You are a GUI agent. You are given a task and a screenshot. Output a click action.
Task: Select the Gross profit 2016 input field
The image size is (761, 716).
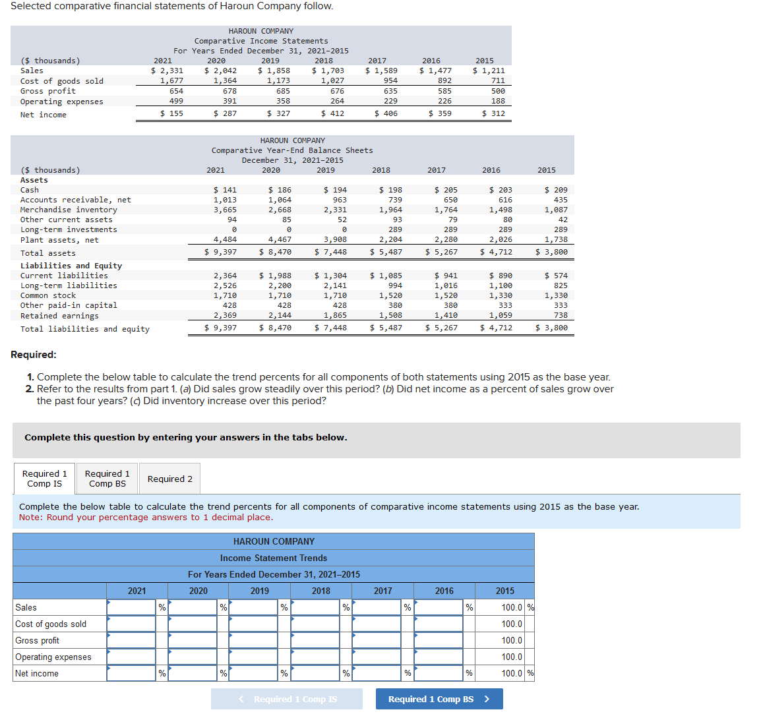click(x=439, y=640)
